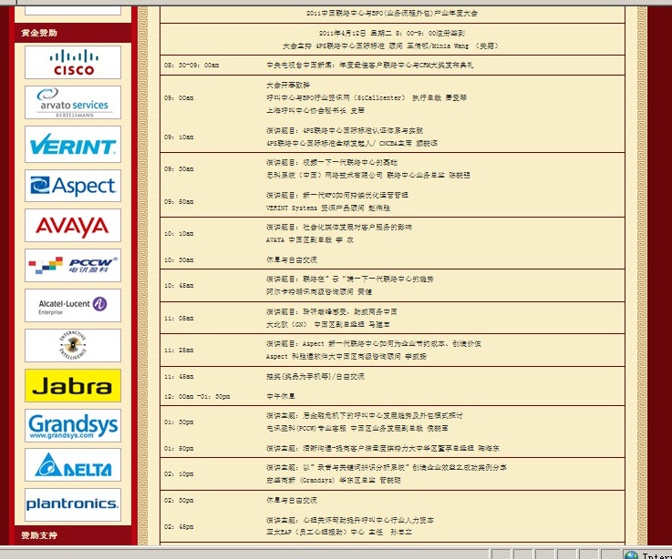
Task: Select the 大会开幕致辞 line
Action: [288, 85]
